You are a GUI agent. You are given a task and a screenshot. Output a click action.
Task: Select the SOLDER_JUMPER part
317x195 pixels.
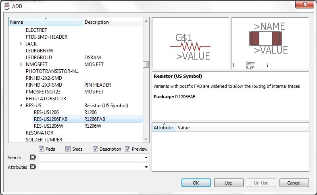[x=44, y=140]
